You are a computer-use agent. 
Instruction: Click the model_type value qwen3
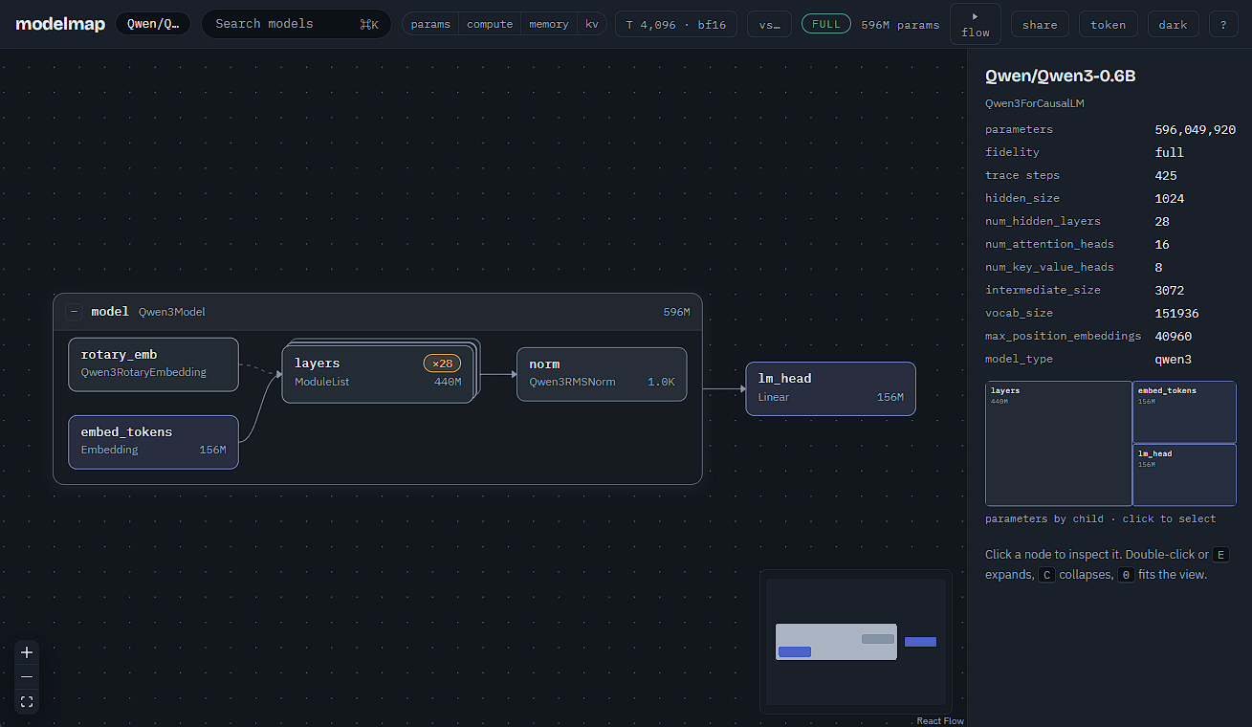(1174, 359)
